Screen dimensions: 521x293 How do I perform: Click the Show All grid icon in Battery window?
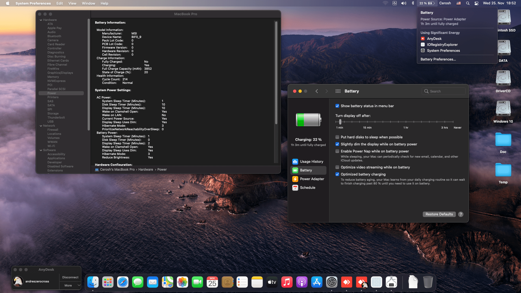[338, 91]
